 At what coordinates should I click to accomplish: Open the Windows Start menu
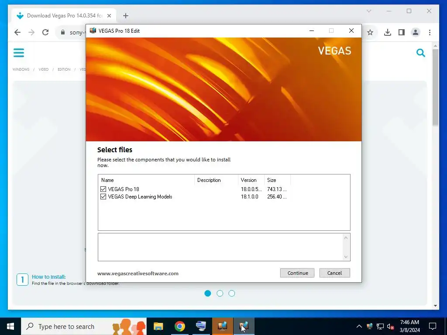pos(10,326)
